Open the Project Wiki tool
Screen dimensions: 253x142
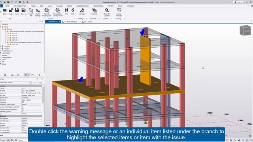pyautogui.click(x=31, y=12)
